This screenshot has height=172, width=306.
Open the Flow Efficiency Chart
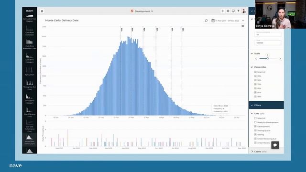30,113
